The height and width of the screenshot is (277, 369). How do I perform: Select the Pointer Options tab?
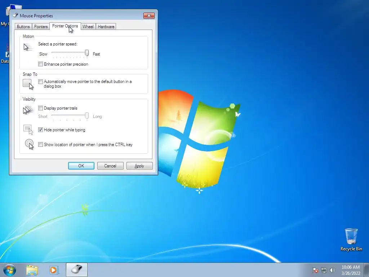(65, 26)
